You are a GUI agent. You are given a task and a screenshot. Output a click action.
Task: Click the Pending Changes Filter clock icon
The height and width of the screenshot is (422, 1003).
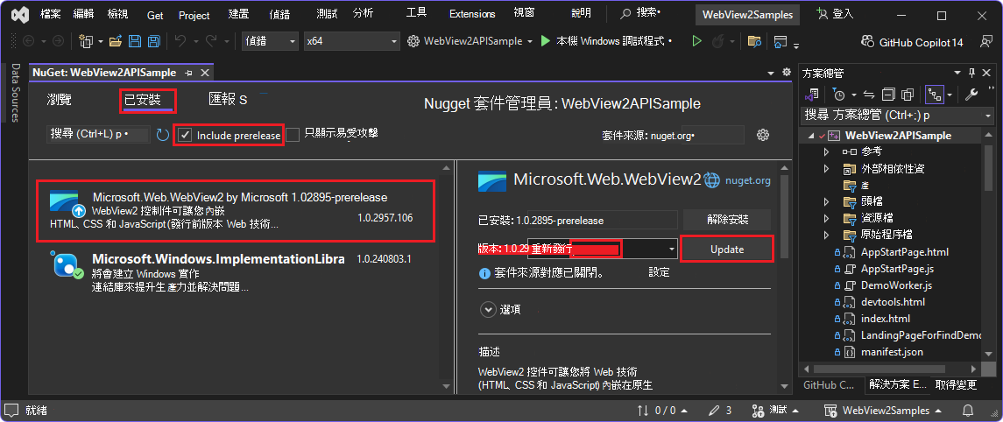point(839,95)
